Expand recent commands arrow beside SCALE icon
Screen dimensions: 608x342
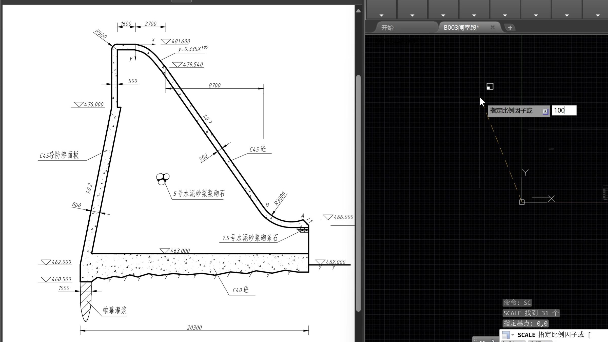(513, 335)
